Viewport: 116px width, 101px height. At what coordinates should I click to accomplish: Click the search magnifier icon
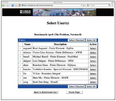click(109, 5)
